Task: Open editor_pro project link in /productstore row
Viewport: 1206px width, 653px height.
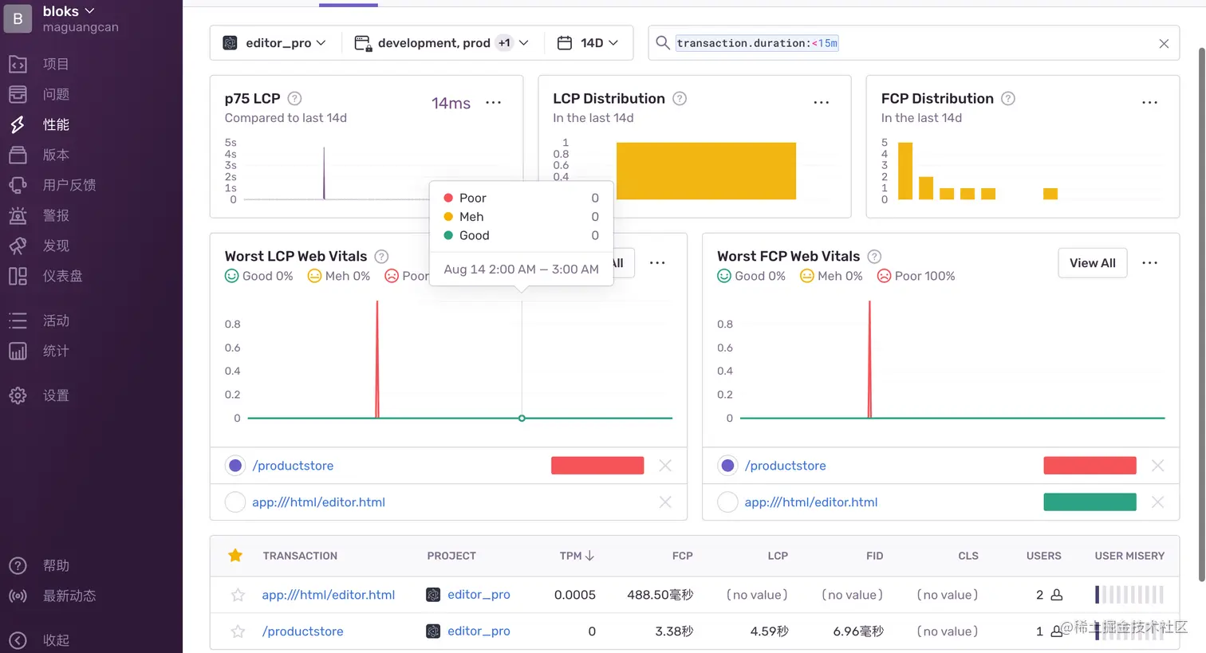Action: [x=479, y=631]
